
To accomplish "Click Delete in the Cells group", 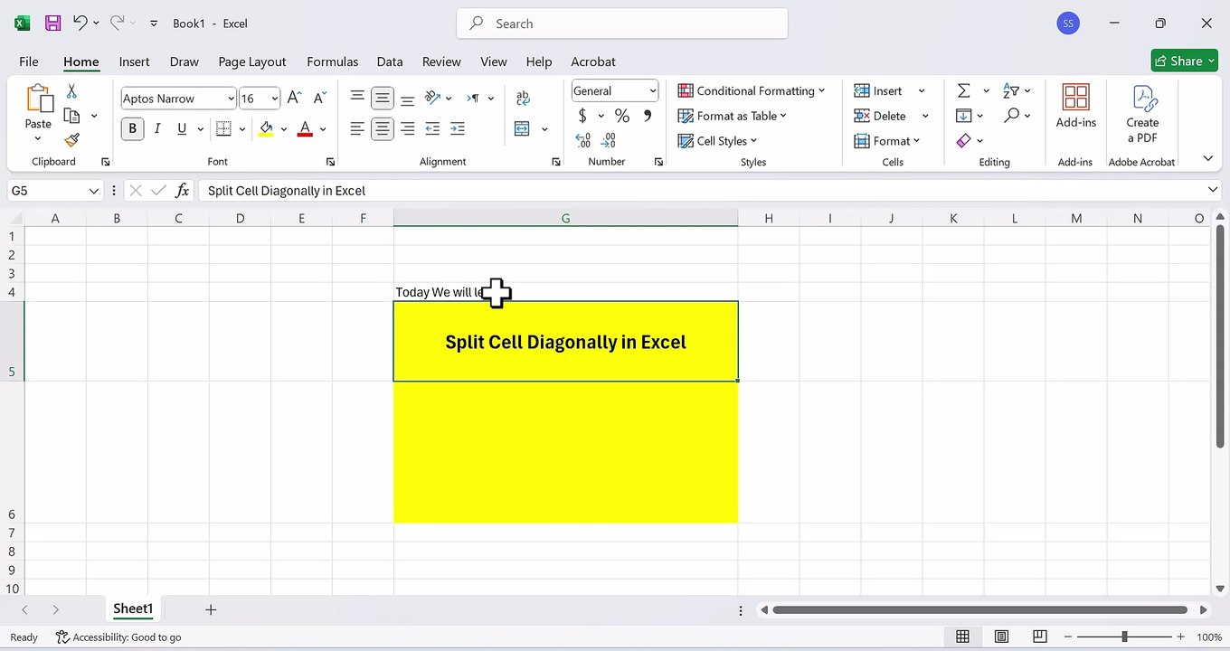I will (881, 116).
